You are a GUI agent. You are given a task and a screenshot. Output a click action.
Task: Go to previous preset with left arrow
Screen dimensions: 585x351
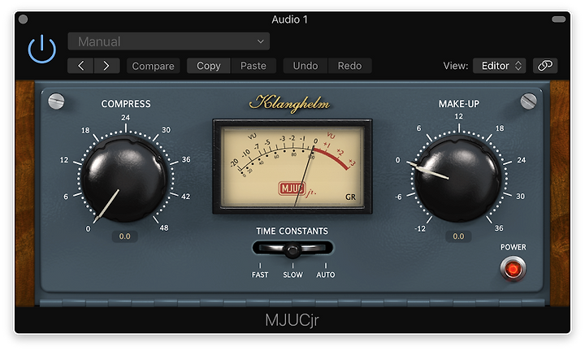pyautogui.click(x=80, y=66)
